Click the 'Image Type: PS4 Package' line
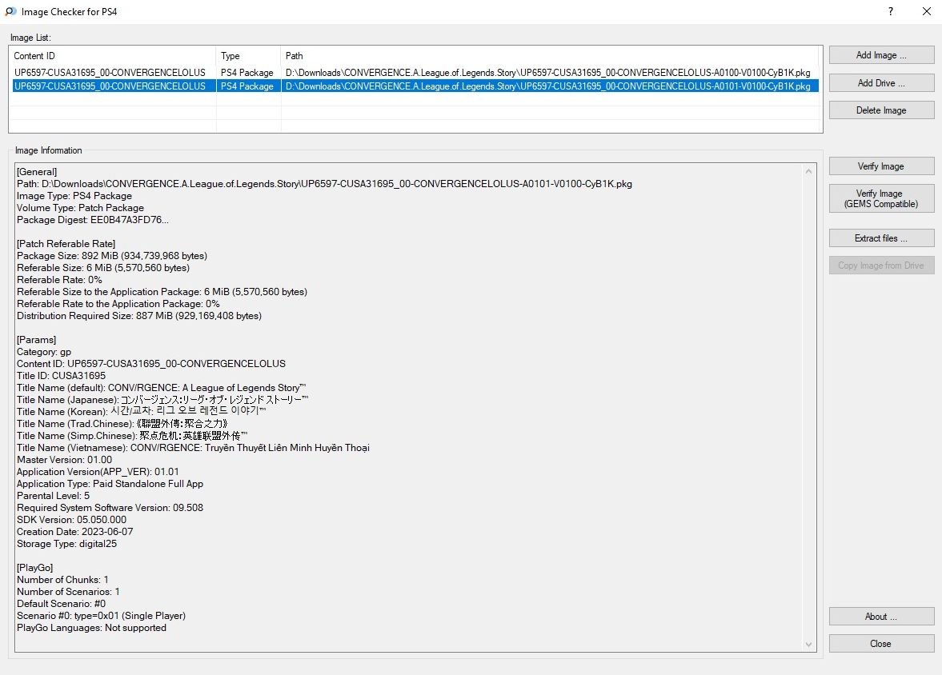The height and width of the screenshot is (675, 942). pos(74,196)
